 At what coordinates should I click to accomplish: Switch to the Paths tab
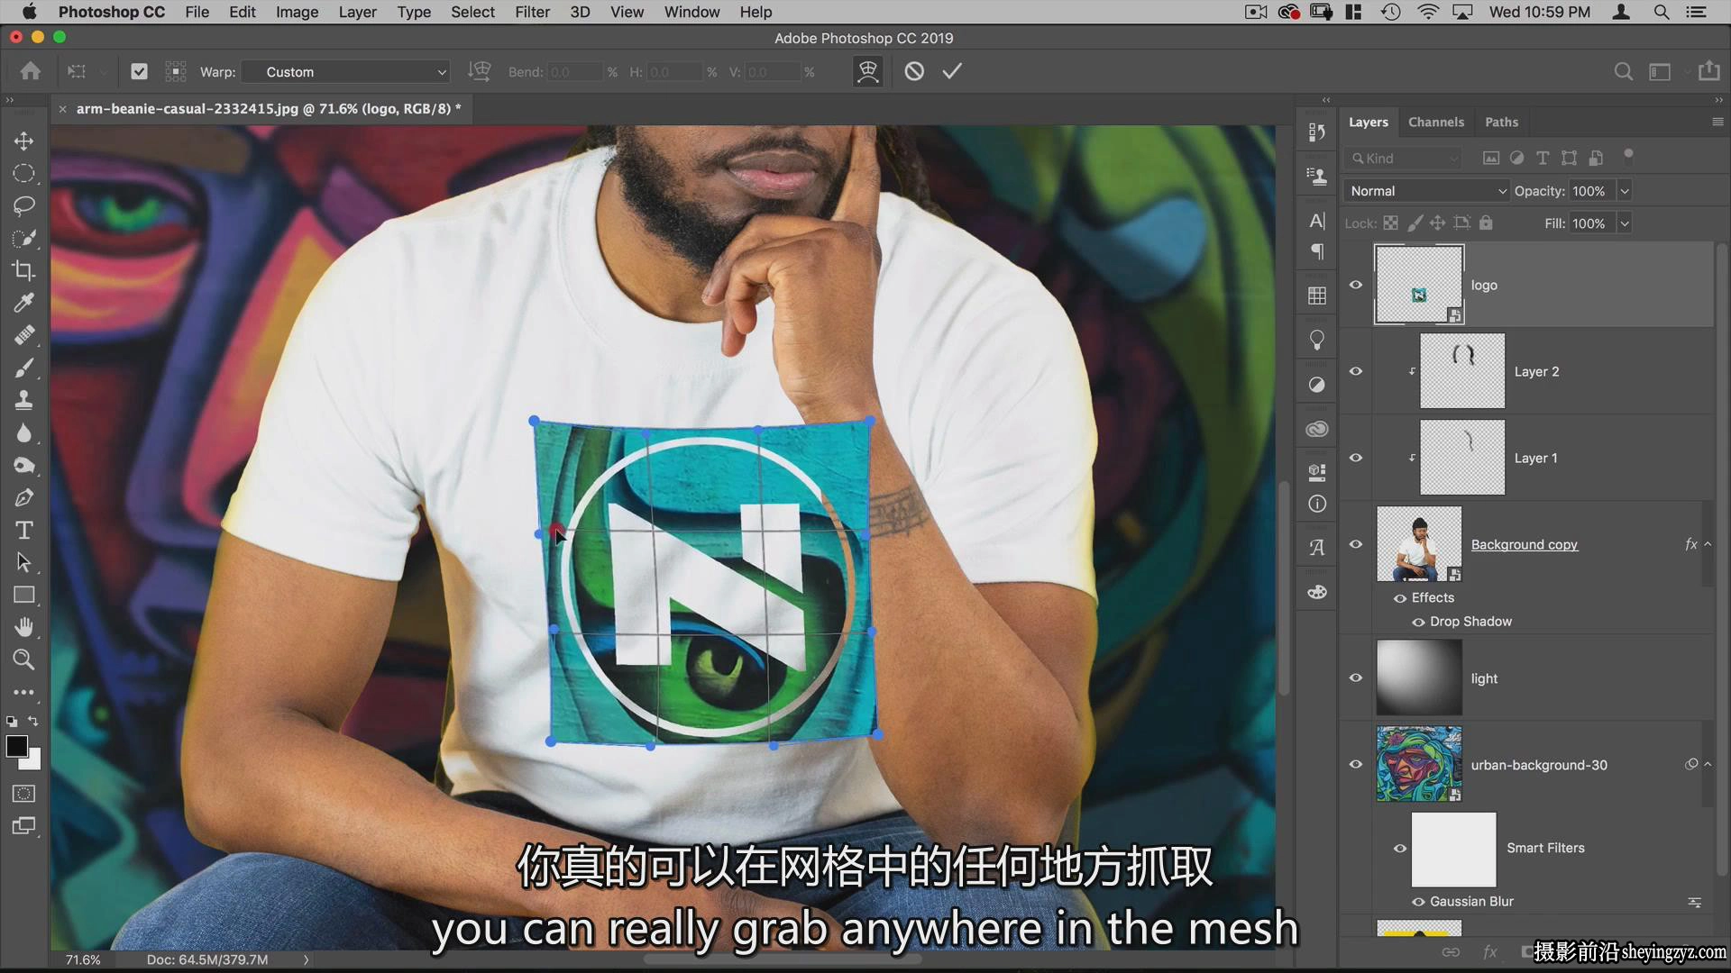[1501, 122]
